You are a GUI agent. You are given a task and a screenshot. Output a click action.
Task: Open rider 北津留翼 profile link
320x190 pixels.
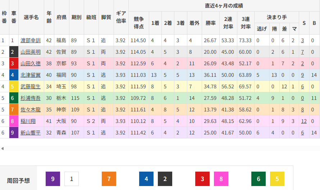[31, 75]
